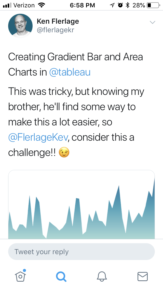
Task: Expand options via the down arrow beside tweet
Action: click(x=152, y=22)
